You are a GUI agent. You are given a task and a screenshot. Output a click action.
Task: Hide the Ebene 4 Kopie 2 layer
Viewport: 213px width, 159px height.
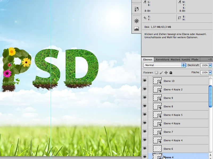145,89
